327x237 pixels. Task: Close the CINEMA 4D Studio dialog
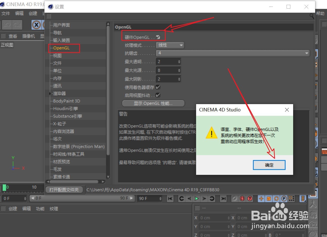(287, 110)
